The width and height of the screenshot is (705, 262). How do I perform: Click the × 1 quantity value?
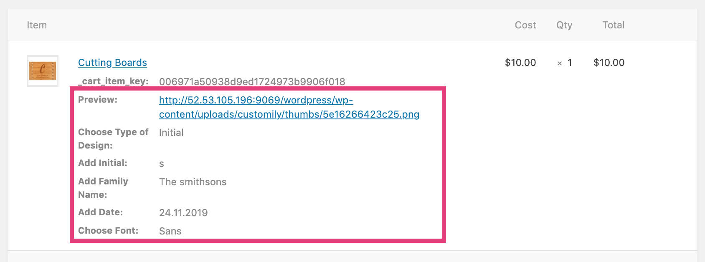click(565, 63)
